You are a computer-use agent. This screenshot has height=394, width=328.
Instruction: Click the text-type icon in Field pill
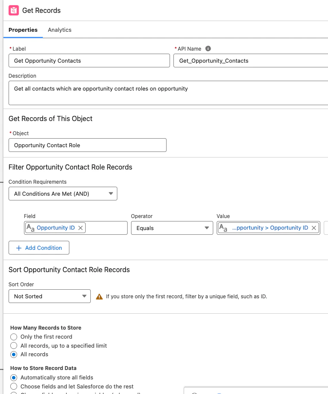pyautogui.click(x=30, y=228)
